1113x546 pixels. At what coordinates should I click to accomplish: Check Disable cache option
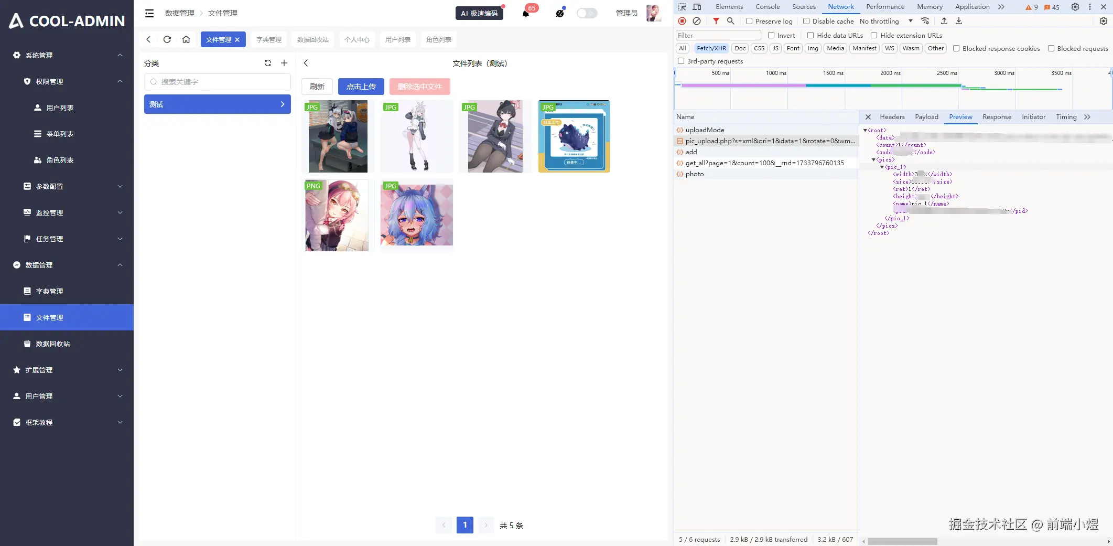click(806, 21)
